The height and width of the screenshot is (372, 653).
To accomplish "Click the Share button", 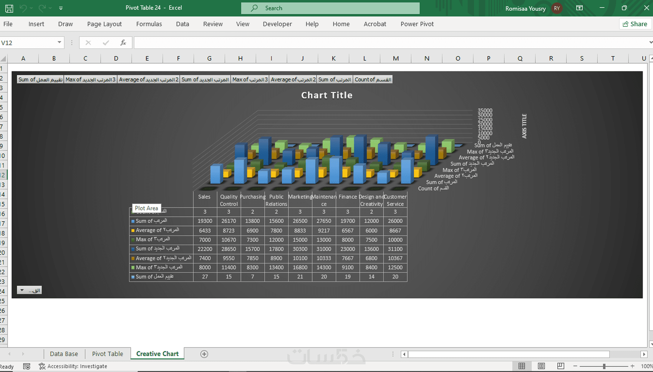I will click(635, 24).
